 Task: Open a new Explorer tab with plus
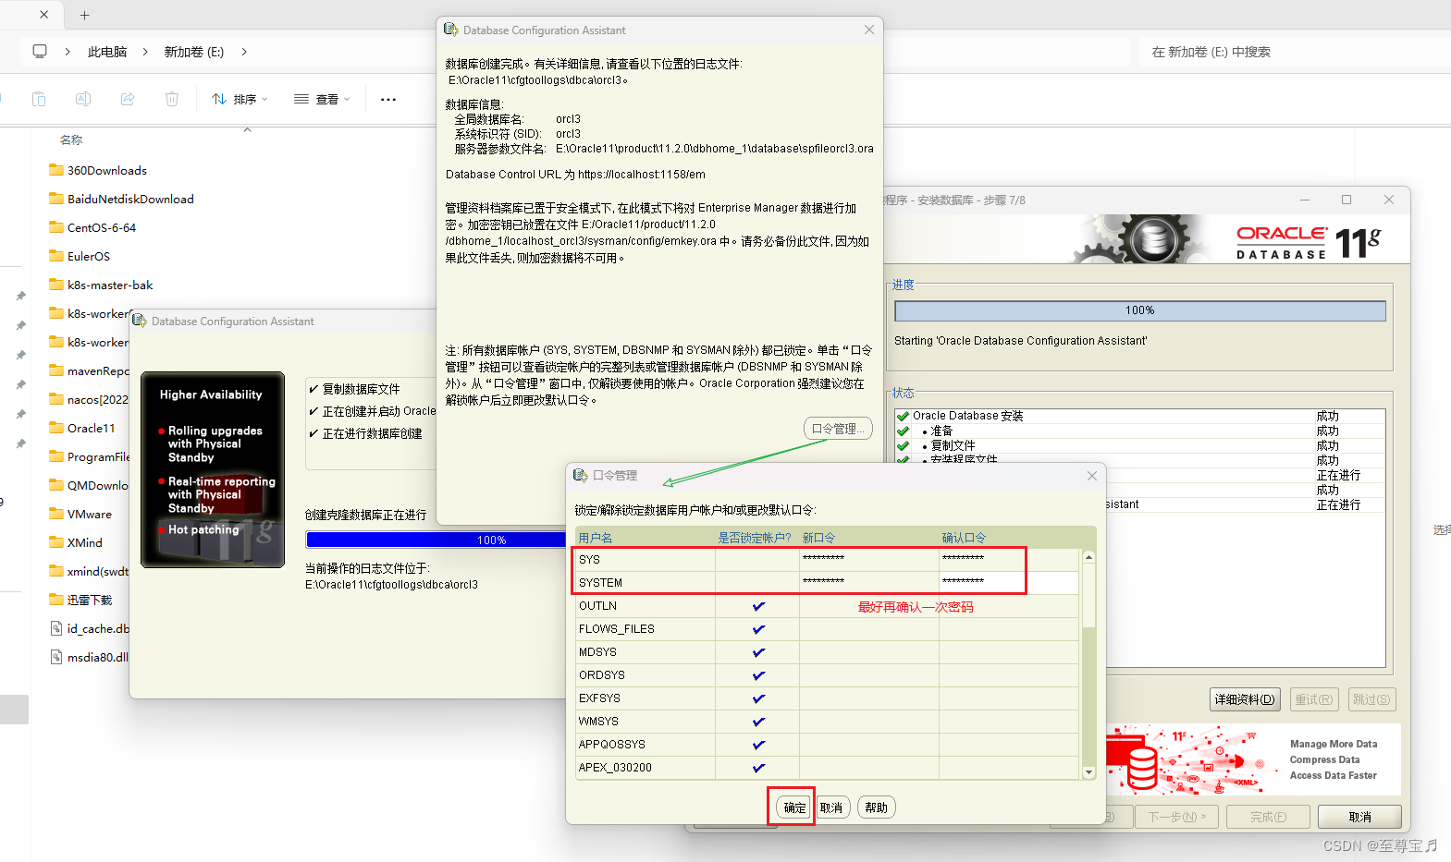pos(84,15)
